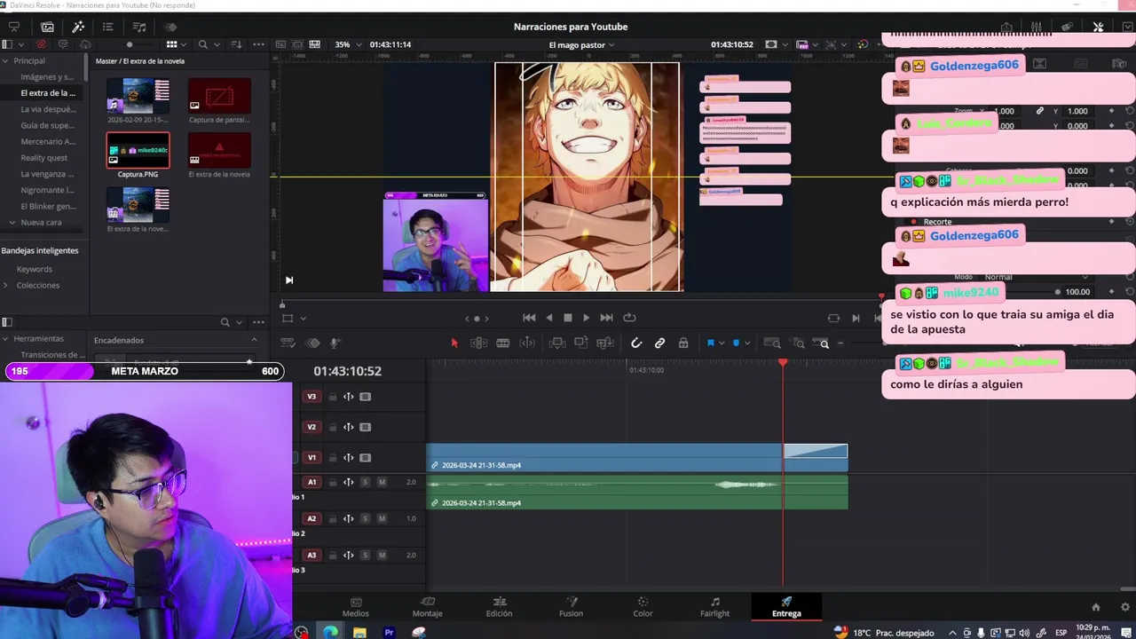This screenshot has width=1136, height=639.
Task: Open the Fairlight page tab
Action: tap(714, 607)
